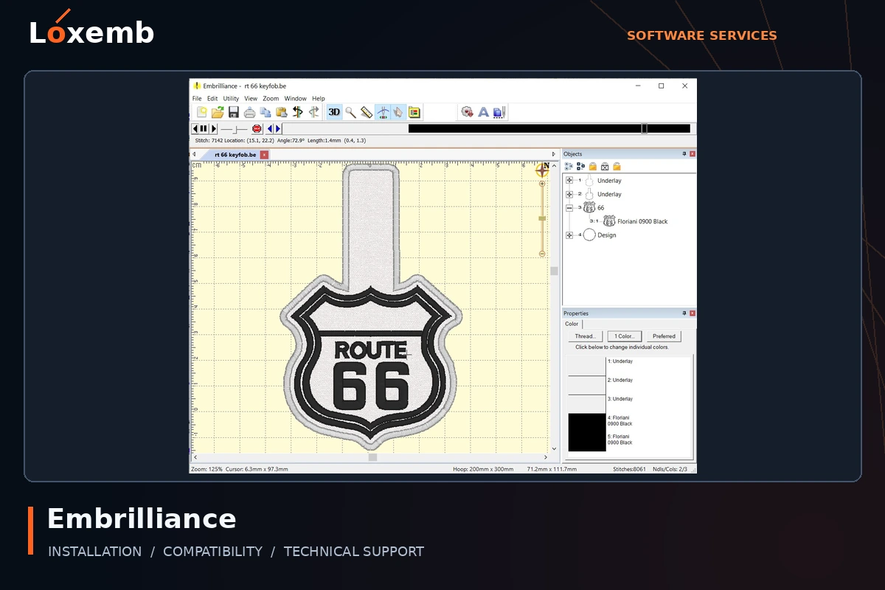Open the heart stitch settings gear icon
The width and height of the screenshot is (885, 590).
click(x=467, y=112)
